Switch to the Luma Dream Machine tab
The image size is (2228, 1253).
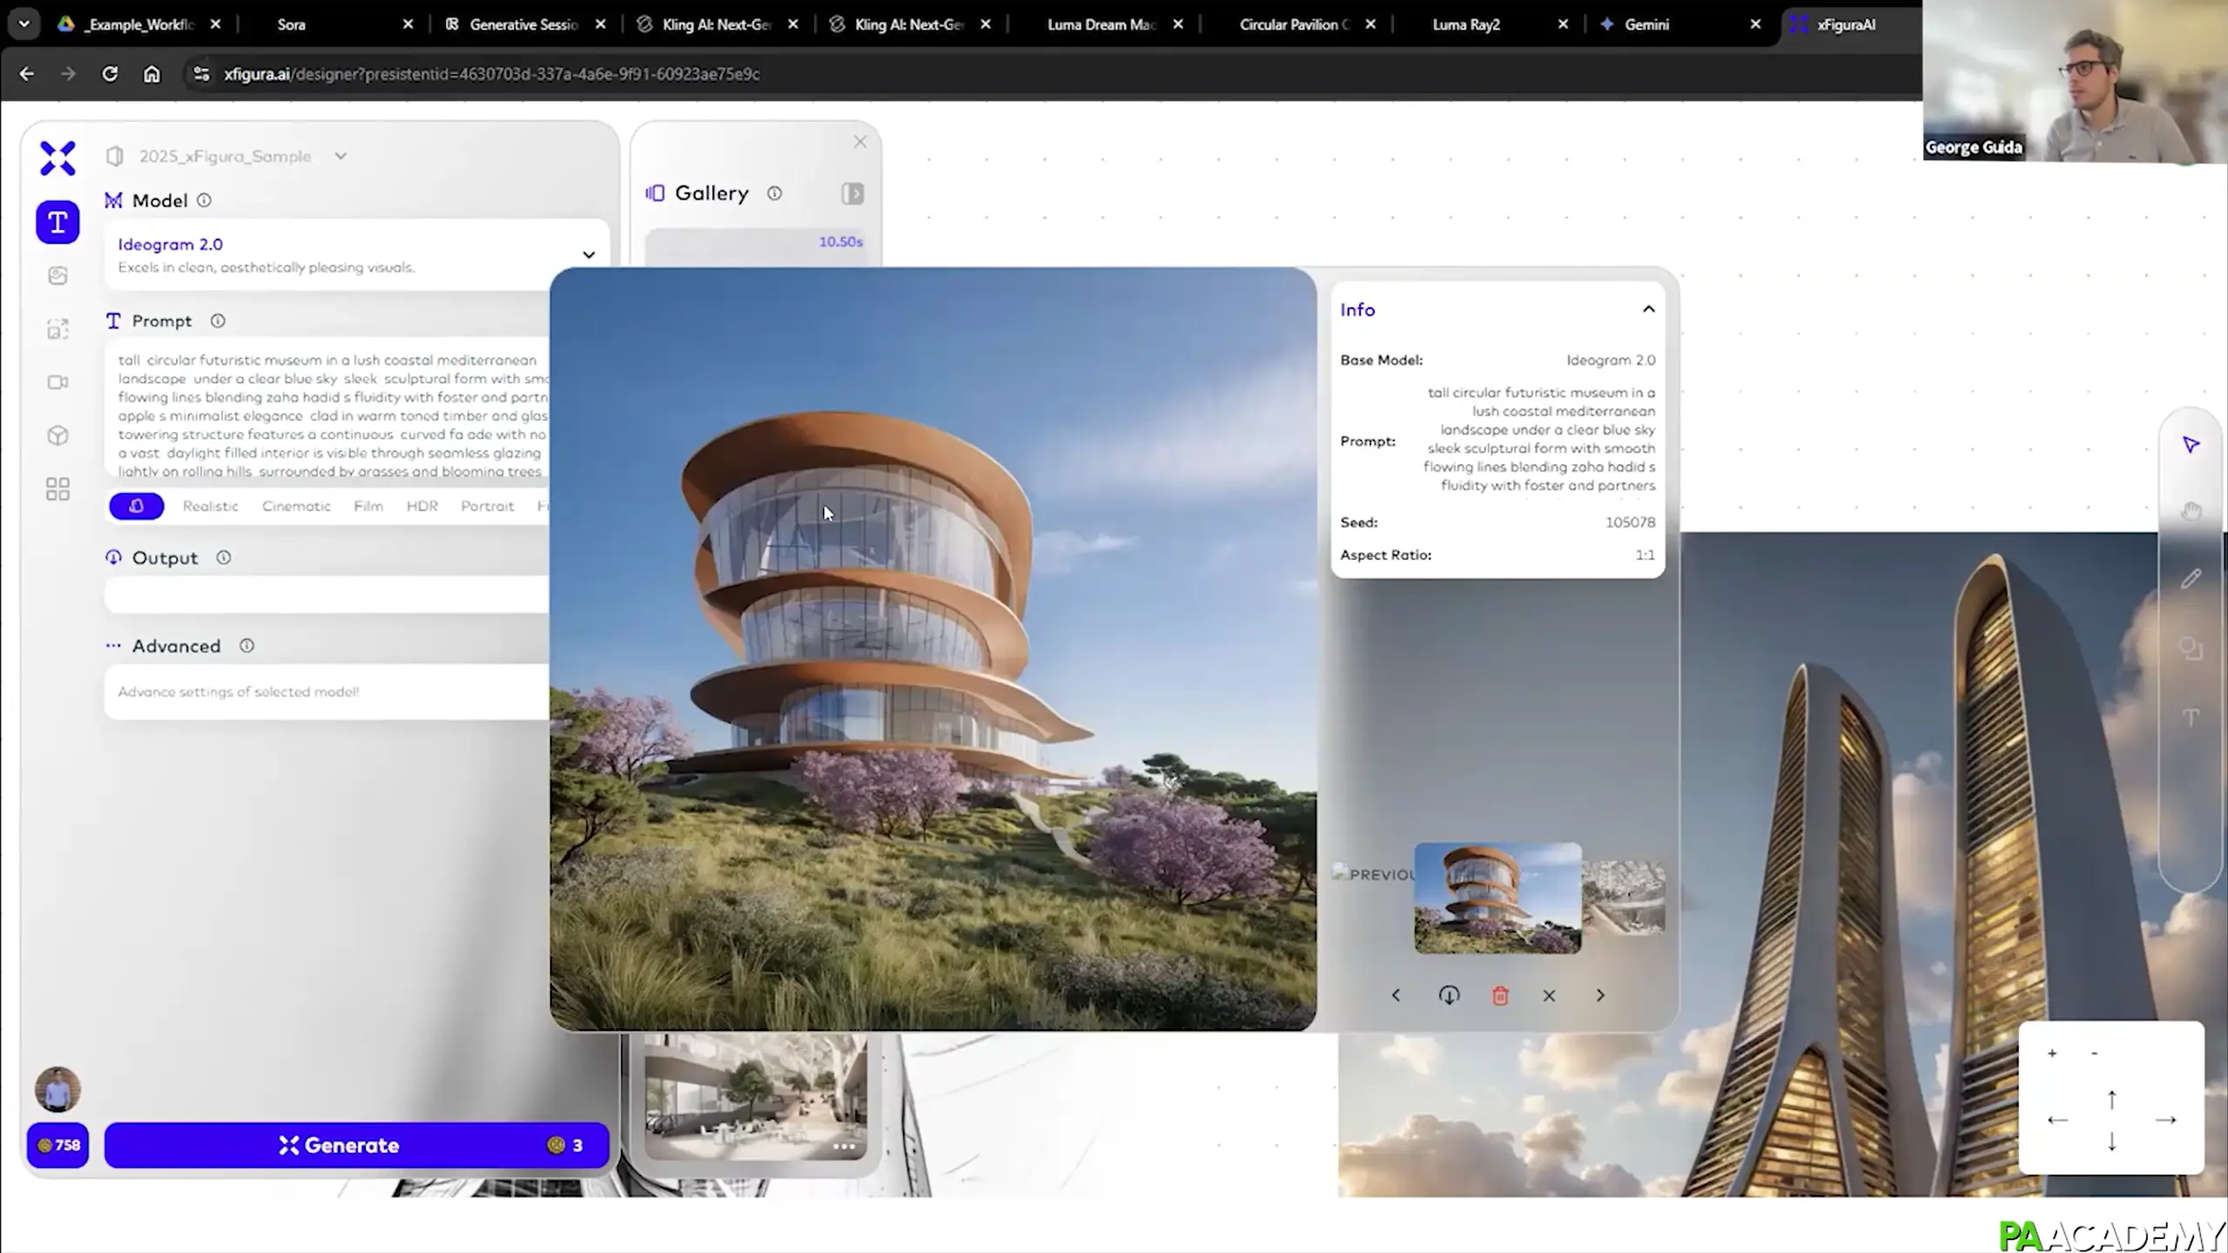coord(1101,24)
